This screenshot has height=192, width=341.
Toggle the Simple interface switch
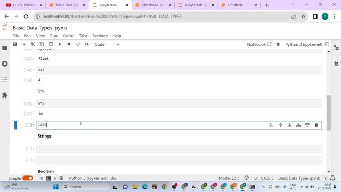point(28,178)
